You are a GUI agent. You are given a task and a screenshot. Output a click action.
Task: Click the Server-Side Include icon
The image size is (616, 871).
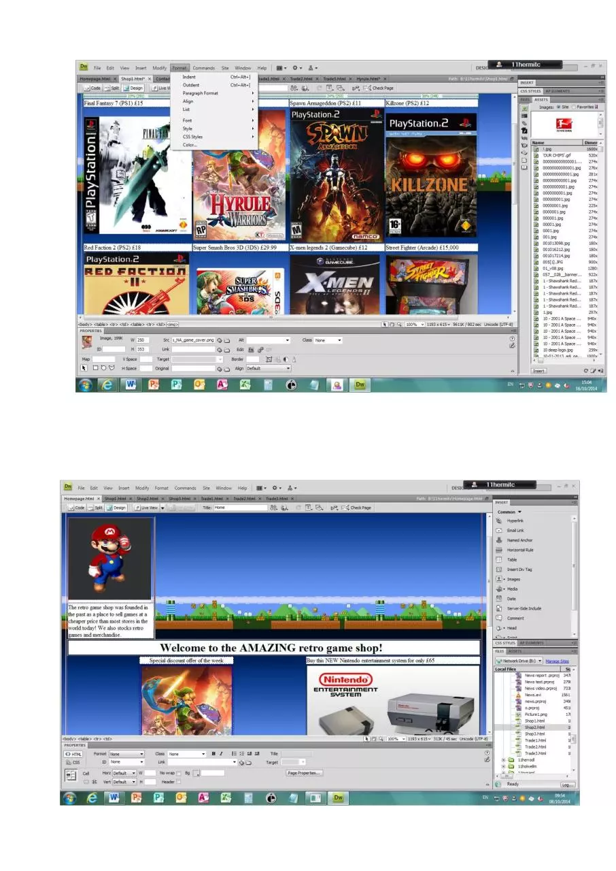(500, 608)
